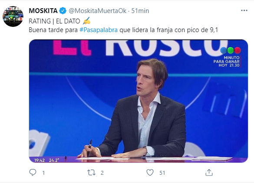The width and height of the screenshot is (254, 183).
Task: Follow the #Pasapalabra hashtag link
Action: click(99, 30)
